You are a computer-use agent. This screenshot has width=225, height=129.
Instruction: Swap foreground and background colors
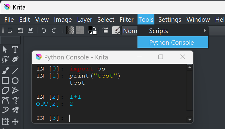pos(95,28)
